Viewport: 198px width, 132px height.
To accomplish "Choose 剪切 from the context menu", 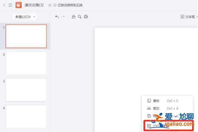I will tap(156, 108).
